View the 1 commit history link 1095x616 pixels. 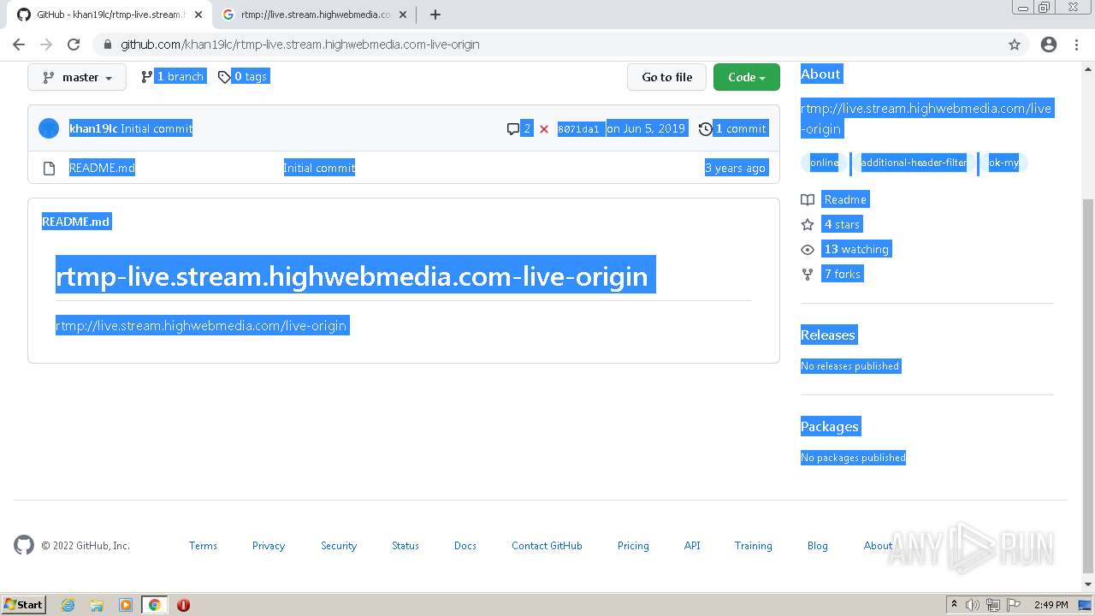733,128
